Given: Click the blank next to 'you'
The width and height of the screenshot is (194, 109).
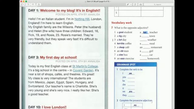Looking at the screenshot, I should [x=131, y=77].
